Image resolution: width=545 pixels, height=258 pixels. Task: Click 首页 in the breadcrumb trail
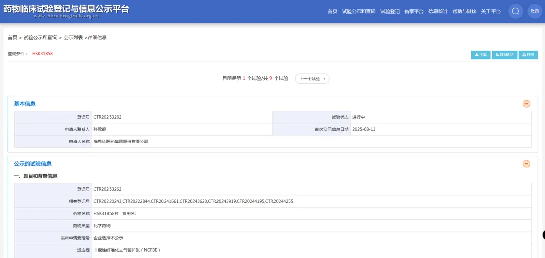12,38
